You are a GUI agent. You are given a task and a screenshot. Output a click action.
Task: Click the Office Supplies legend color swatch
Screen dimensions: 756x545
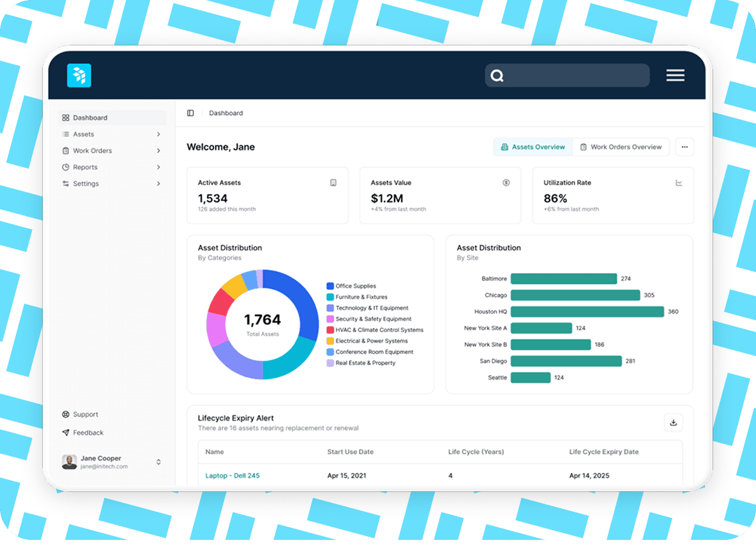(330, 287)
